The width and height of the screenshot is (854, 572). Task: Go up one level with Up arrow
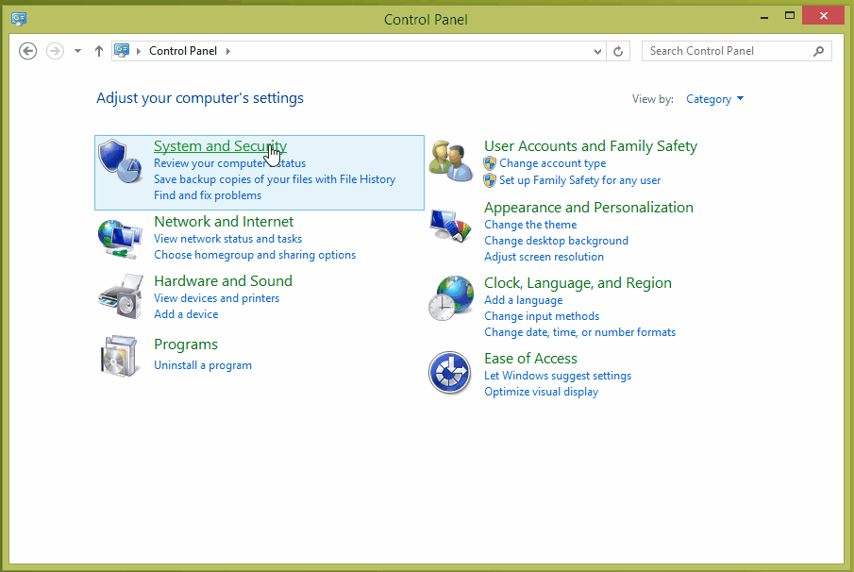coord(98,51)
